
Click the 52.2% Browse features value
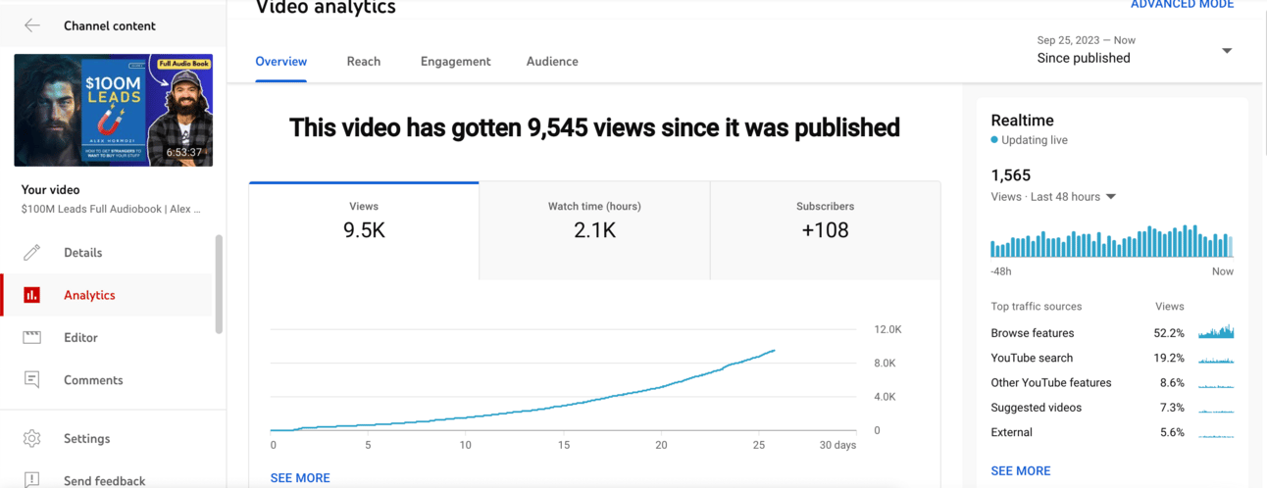(1169, 333)
